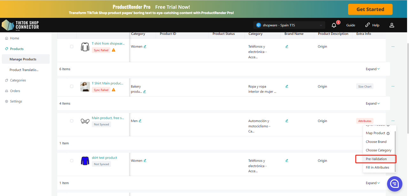
Task: Open the shopware - Spain TTS store dropdown
Action: 289,25
